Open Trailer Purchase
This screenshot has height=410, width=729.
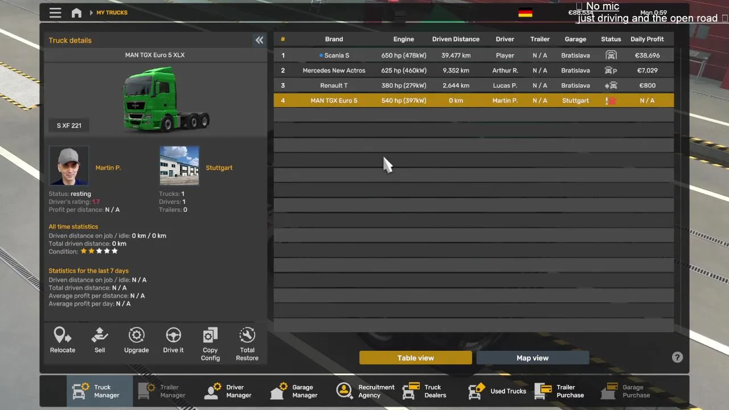pos(562,391)
